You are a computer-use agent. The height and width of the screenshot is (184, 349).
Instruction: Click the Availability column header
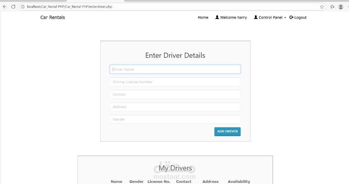(239, 181)
